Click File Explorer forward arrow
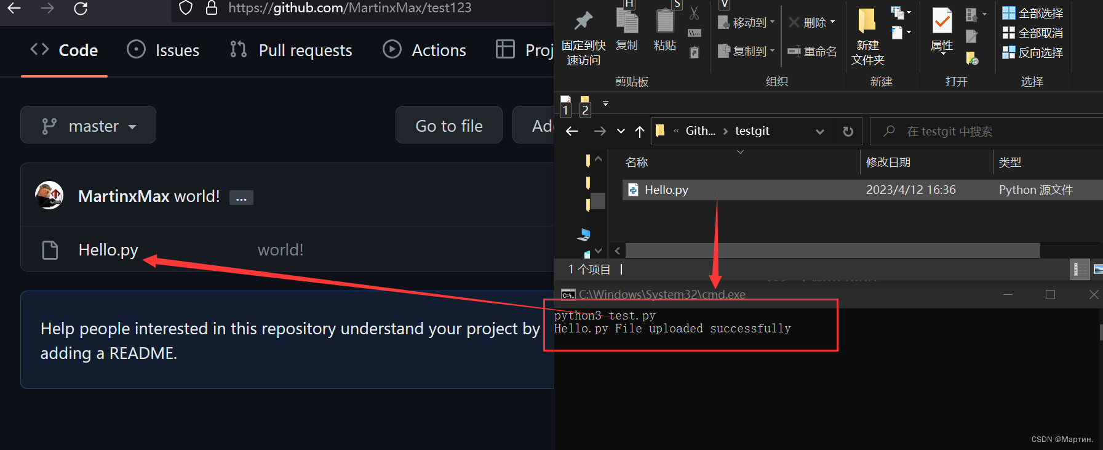1103x450 pixels. pos(600,131)
